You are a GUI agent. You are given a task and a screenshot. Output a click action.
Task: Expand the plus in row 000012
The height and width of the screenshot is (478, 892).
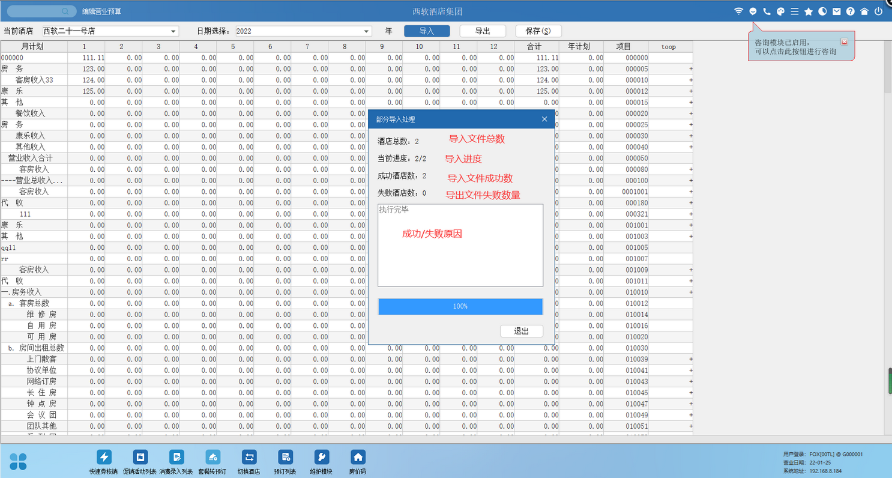pyautogui.click(x=690, y=91)
